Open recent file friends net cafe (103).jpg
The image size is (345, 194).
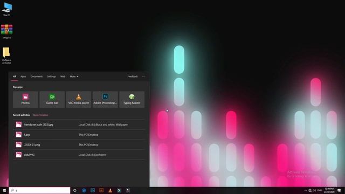click(x=79, y=124)
